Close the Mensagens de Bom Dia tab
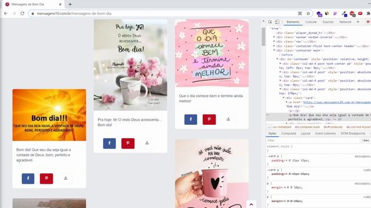Image resolution: width=371 pixels, height=208 pixels. point(60,4)
